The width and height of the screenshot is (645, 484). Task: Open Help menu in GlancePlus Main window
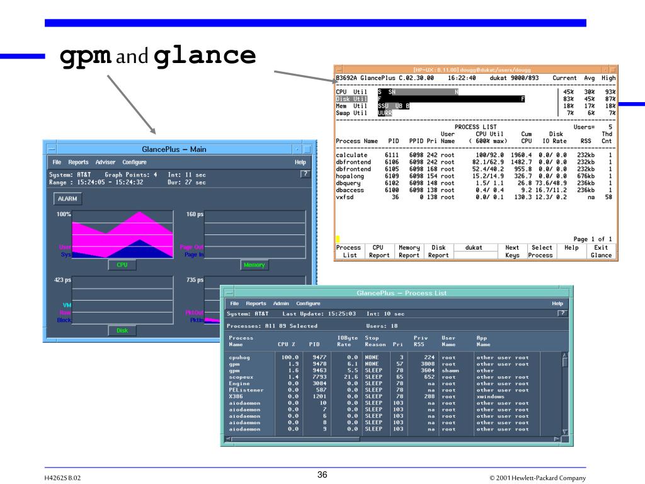point(300,162)
